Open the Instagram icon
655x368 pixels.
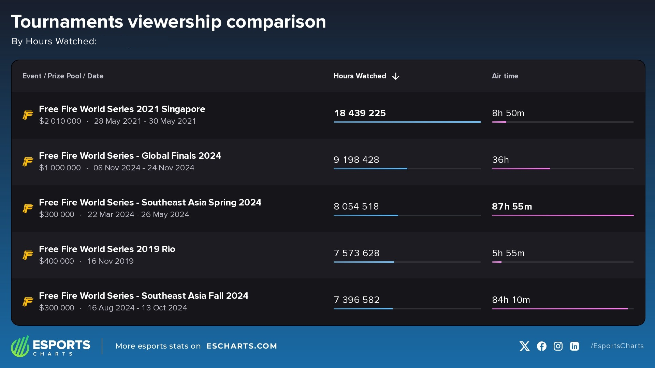click(558, 346)
